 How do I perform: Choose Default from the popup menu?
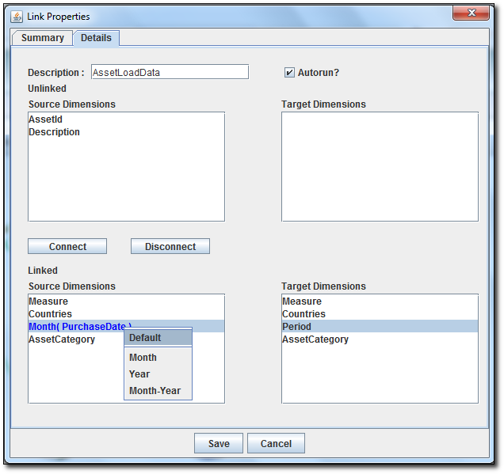point(145,338)
